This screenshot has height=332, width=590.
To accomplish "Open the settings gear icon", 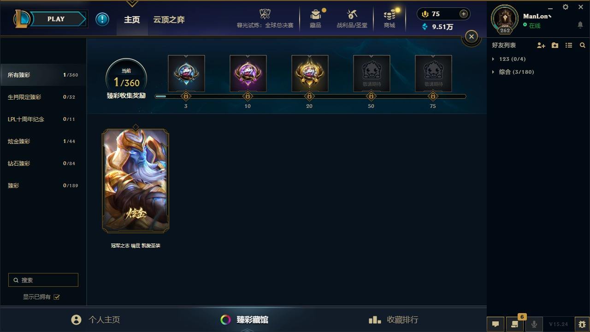I will point(566,7).
